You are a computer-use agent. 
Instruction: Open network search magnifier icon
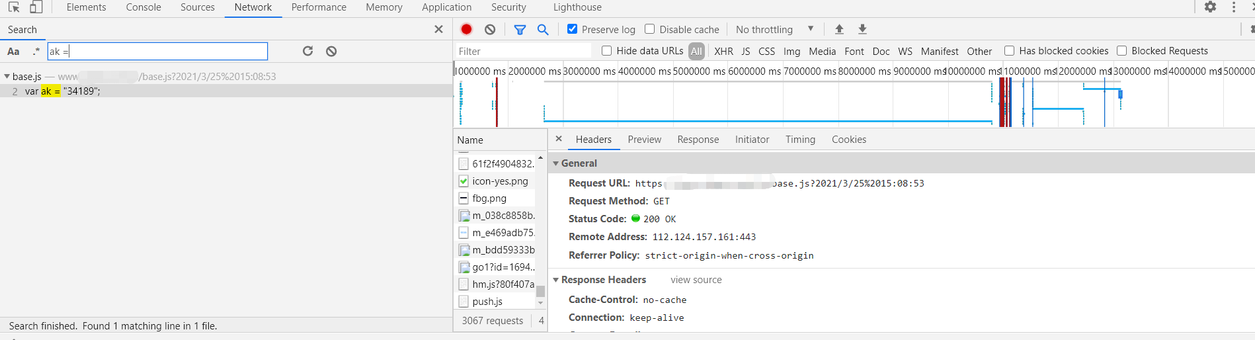[543, 29]
